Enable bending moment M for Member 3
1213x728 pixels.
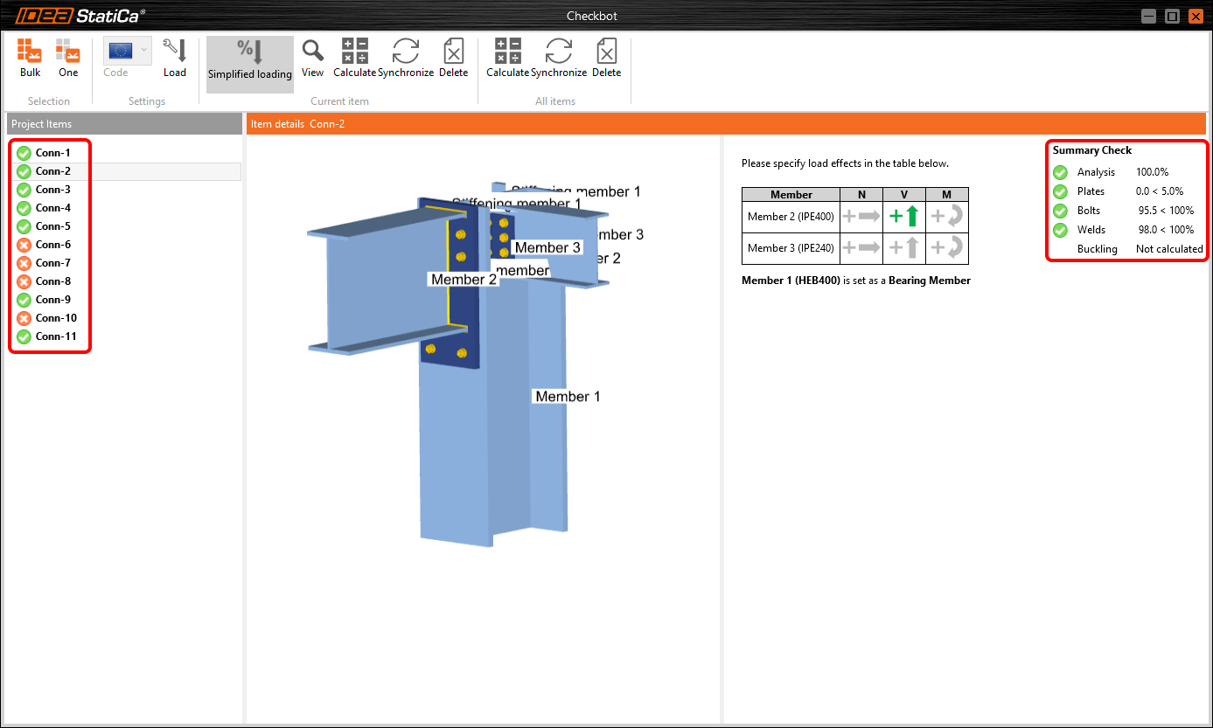pos(947,248)
